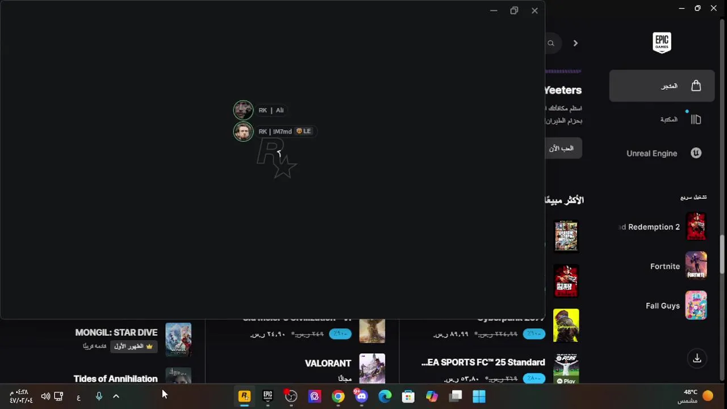Click the search magnifier icon in Epic store

pos(551,43)
